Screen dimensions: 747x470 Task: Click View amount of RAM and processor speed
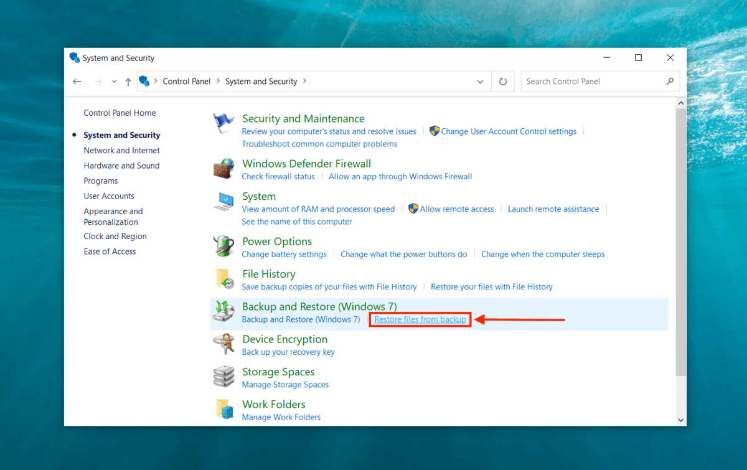pos(318,209)
